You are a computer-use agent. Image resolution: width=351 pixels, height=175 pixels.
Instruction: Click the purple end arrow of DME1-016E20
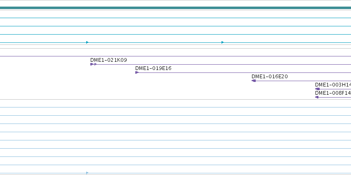254,81
